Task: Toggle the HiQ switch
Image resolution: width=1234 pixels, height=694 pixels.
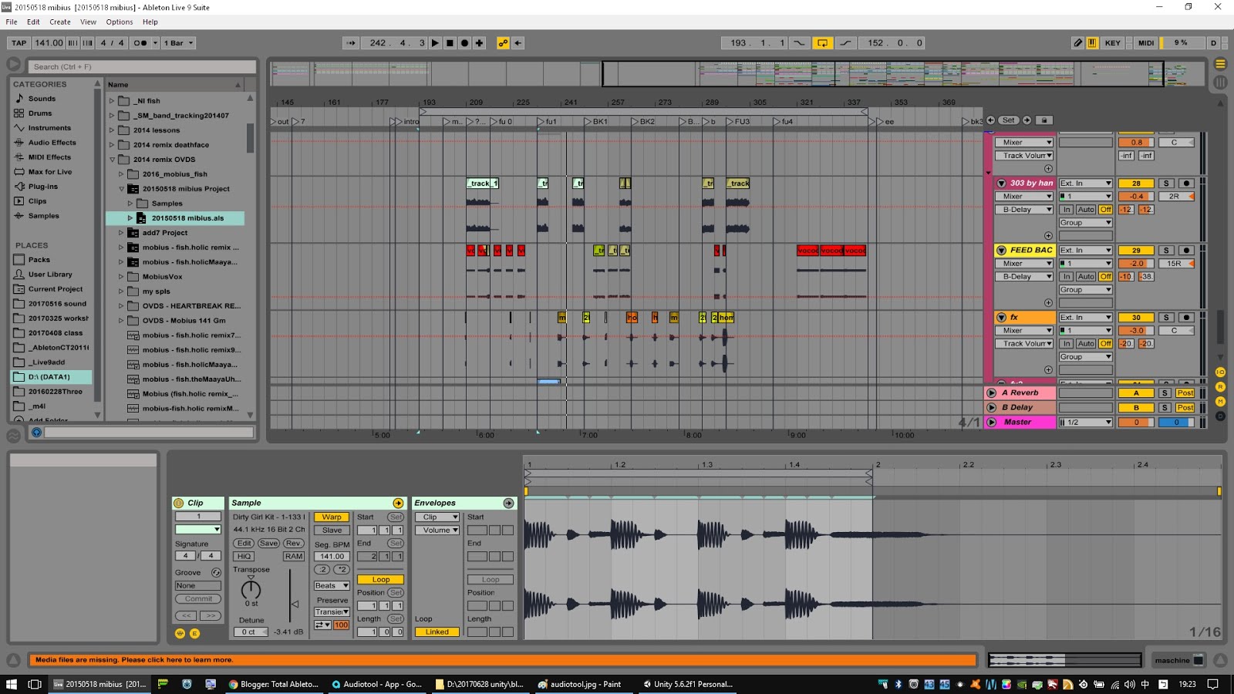Action: (244, 557)
